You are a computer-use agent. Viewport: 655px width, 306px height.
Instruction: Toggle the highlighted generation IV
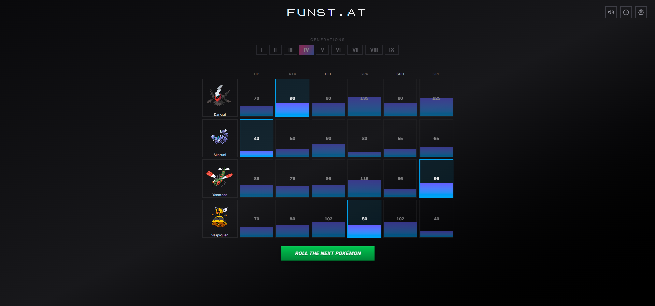pos(307,50)
